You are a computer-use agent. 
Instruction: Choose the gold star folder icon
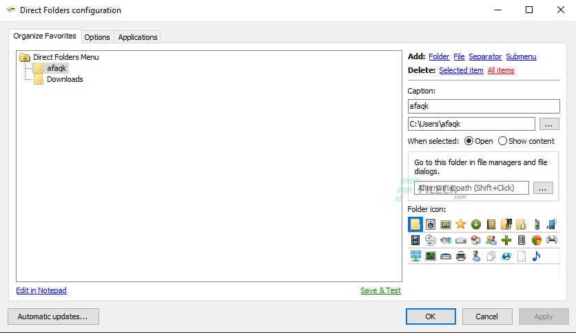coord(461,224)
